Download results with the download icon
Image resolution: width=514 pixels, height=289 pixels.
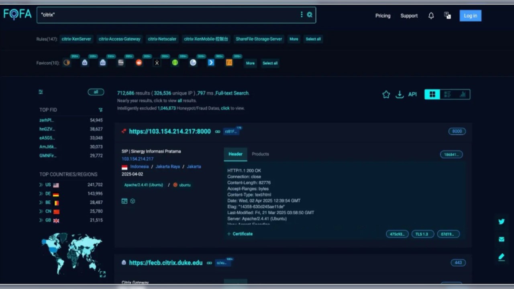(x=400, y=94)
